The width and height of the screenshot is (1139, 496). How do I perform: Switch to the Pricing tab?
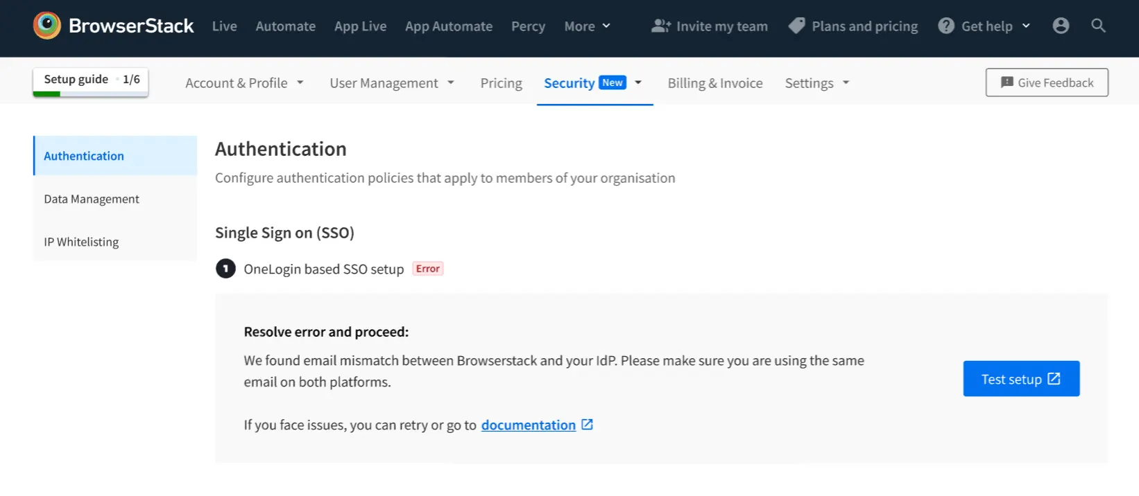click(x=501, y=83)
